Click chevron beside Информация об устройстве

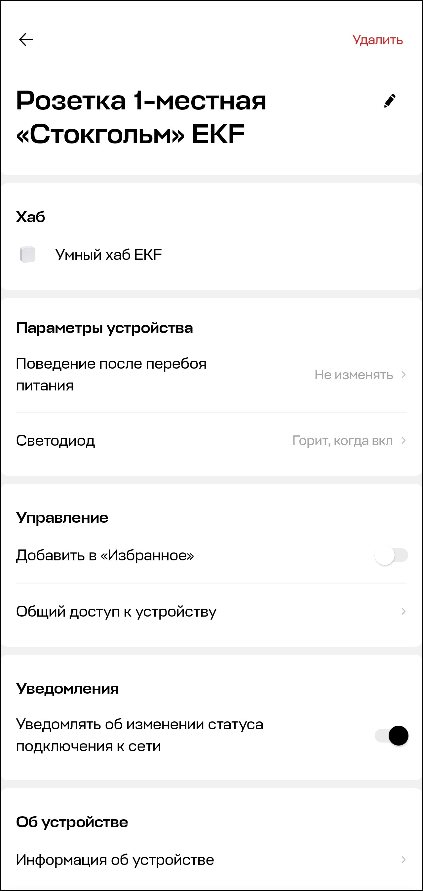pos(403,860)
